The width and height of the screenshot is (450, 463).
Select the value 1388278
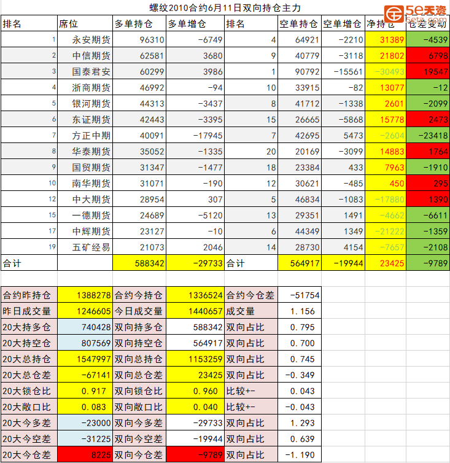point(85,295)
